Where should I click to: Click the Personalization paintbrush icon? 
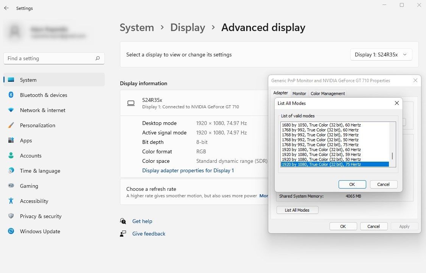11,125
